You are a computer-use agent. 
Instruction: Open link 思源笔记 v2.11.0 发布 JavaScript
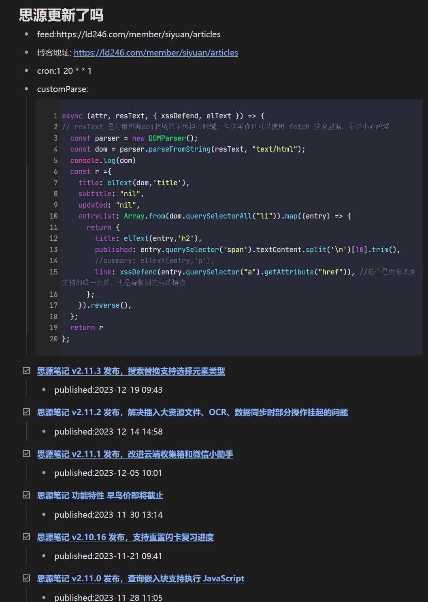pos(141,578)
